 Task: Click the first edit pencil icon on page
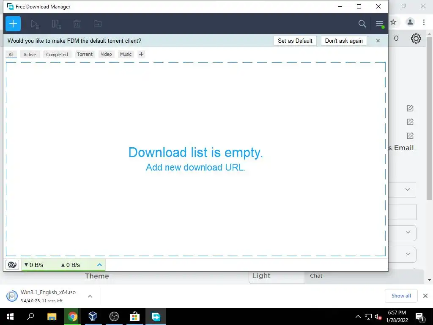pyautogui.click(x=410, y=108)
